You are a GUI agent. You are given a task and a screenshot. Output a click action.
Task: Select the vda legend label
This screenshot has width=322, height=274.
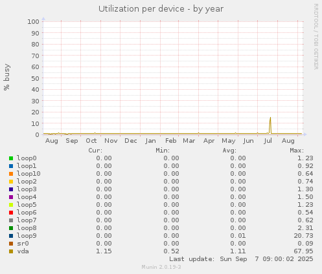pyautogui.click(x=23, y=251)
